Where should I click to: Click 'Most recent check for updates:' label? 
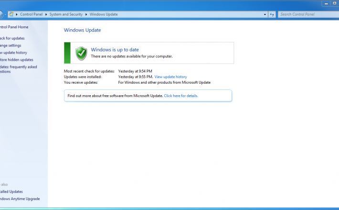coord(89,71)
